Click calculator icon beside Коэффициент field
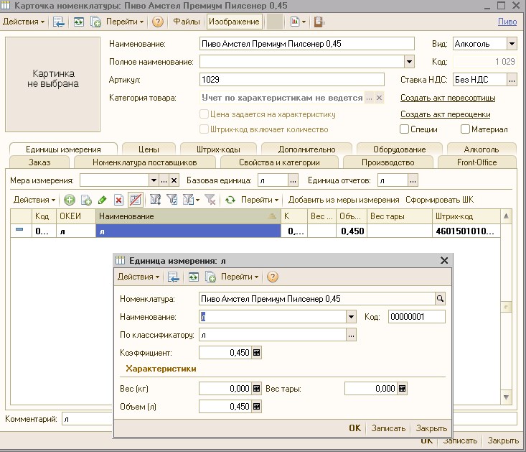Viewport: 526px width, 452px height. coord(257,353)
